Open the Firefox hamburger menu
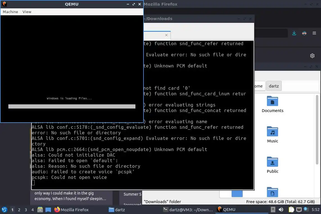This screenshot has width=321, height=214. pyautogui.click(x=314, y=33)
